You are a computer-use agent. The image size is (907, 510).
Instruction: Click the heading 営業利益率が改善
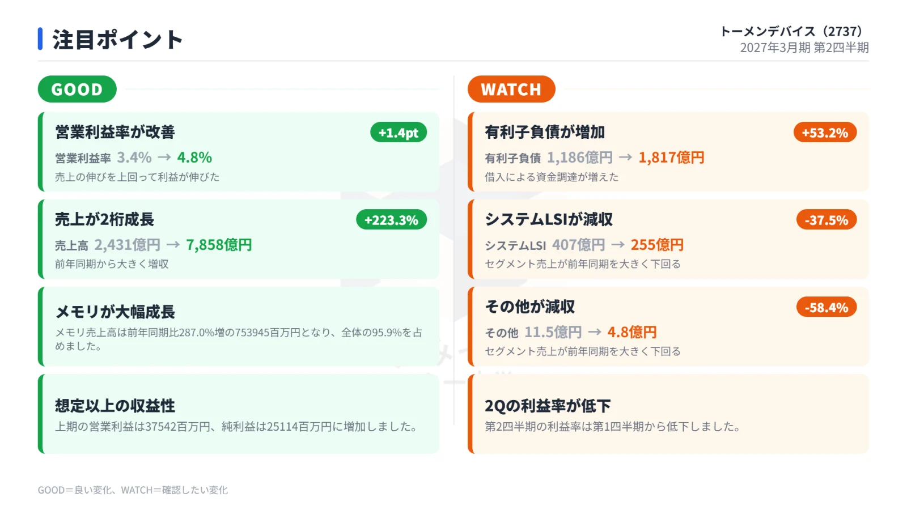[x=115, y=132]
